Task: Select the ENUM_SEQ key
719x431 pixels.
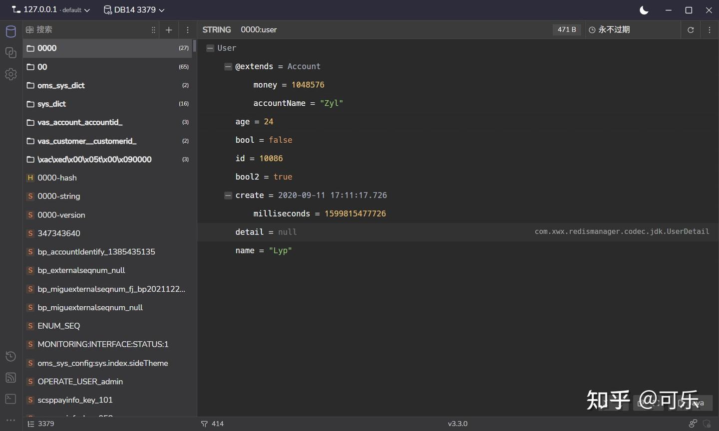Action: point(108,326)
